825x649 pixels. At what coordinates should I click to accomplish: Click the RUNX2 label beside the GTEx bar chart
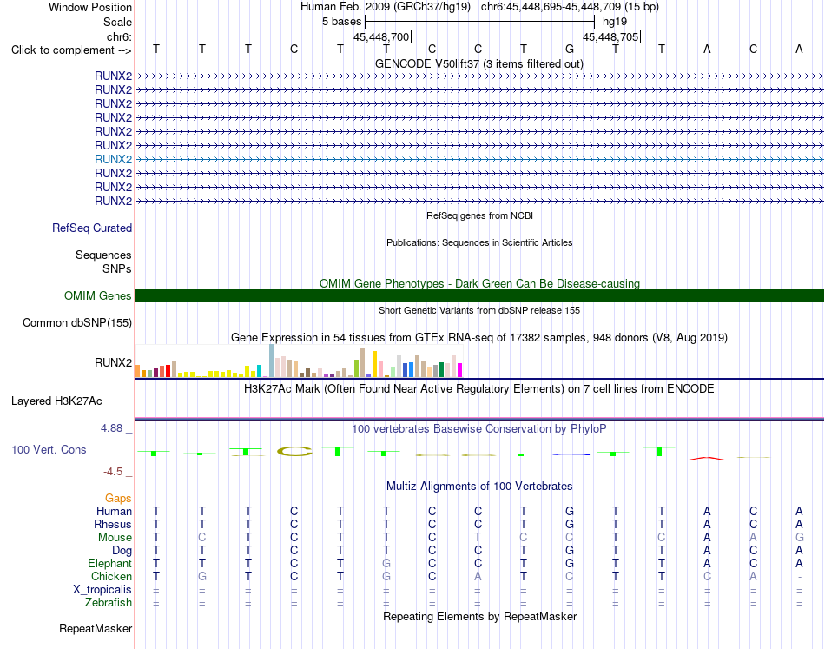pyautogui.click(x=113, y=362)
